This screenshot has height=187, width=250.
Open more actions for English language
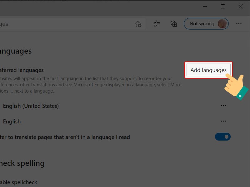(x=223, y=121)
